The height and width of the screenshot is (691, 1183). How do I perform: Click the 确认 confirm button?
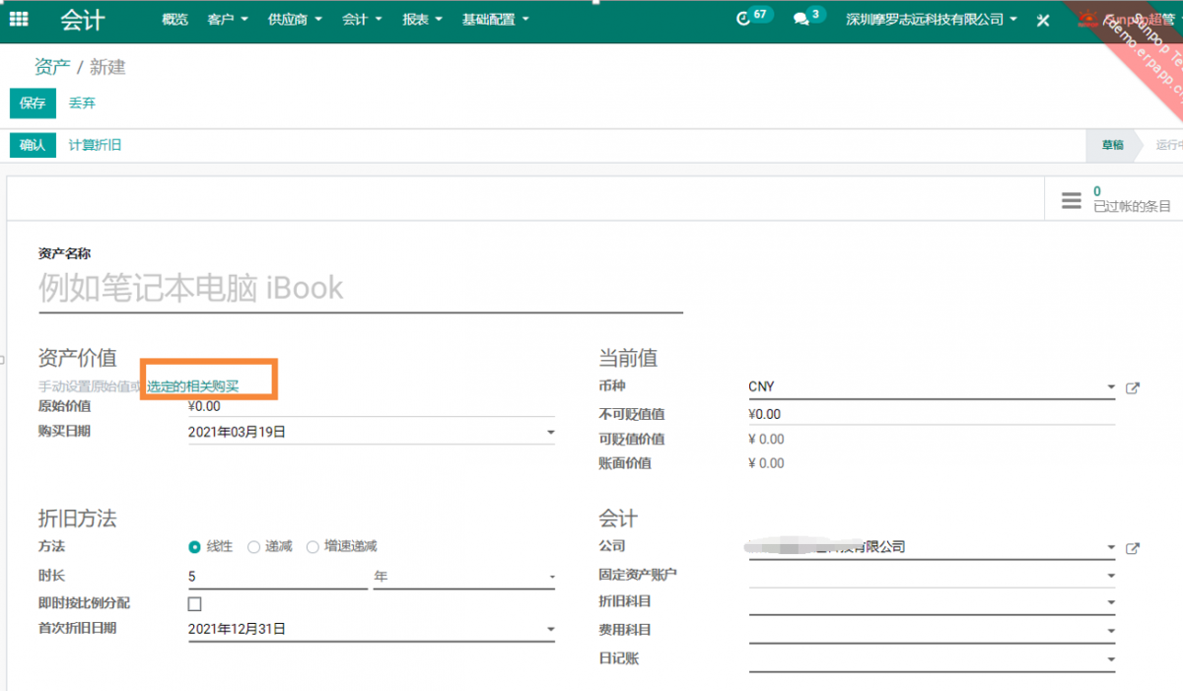pyautogui.click(x=33, y=145)
